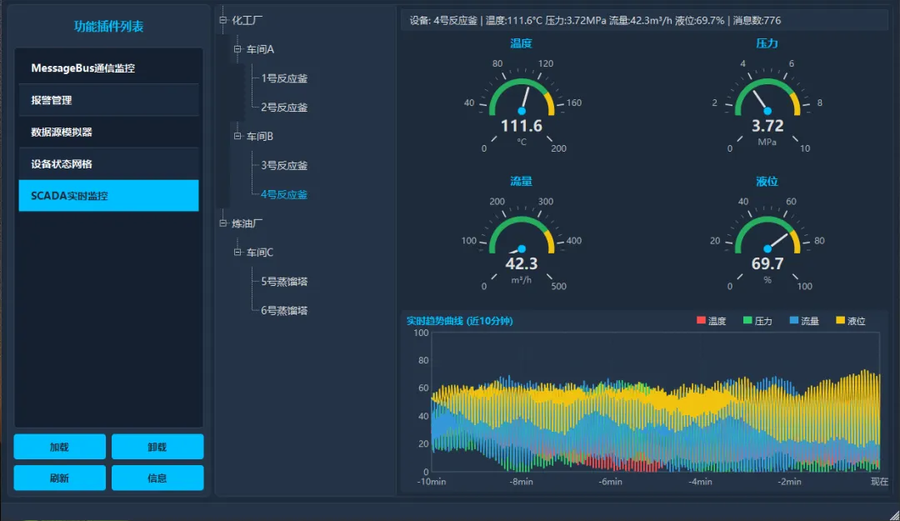
Task: Collapse the 车间C tree node
Action: [237, 253]
